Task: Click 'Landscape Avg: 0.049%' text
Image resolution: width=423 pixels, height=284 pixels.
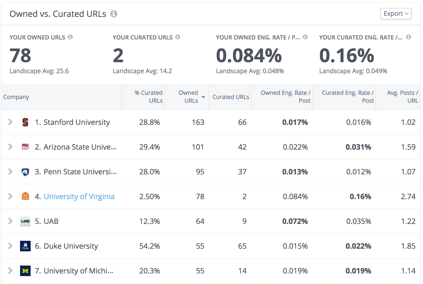Action: tap(353, 71)
